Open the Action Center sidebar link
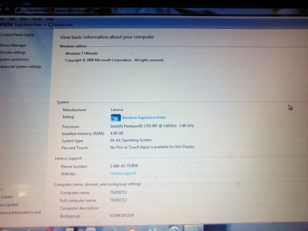This screenshot has width=308, height=231. [7, 197]
